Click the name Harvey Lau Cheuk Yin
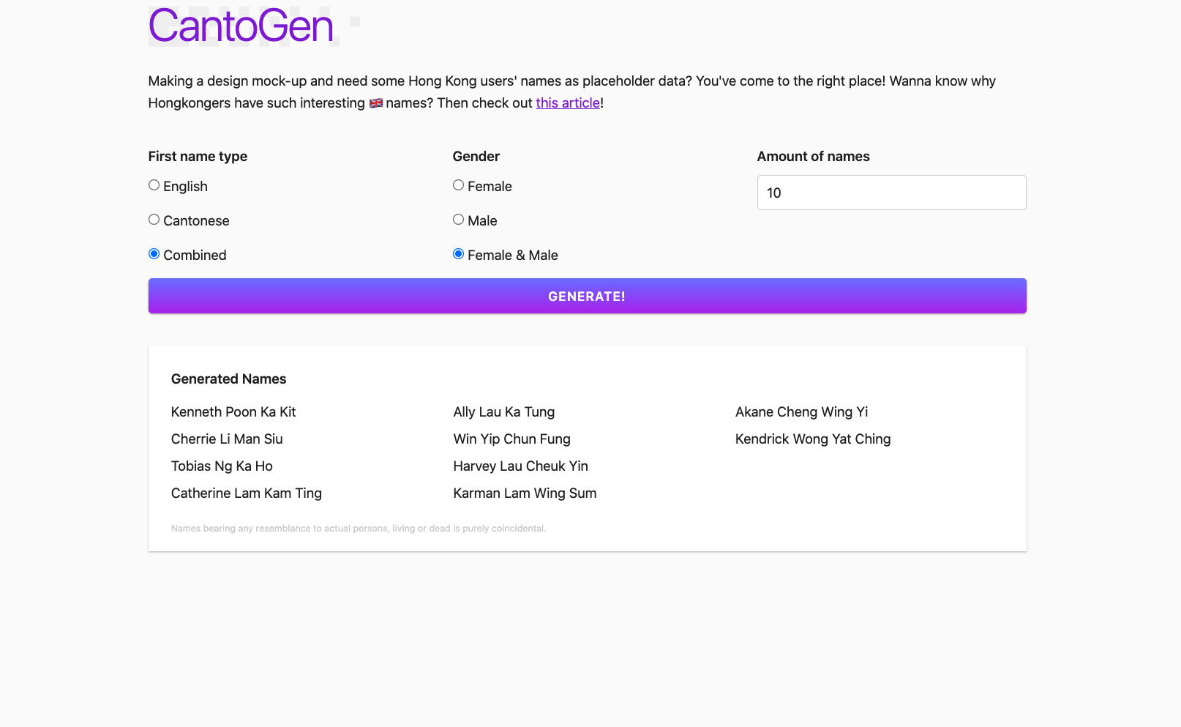This screenshot has width=1181, height=727. (x=520, y=466)
